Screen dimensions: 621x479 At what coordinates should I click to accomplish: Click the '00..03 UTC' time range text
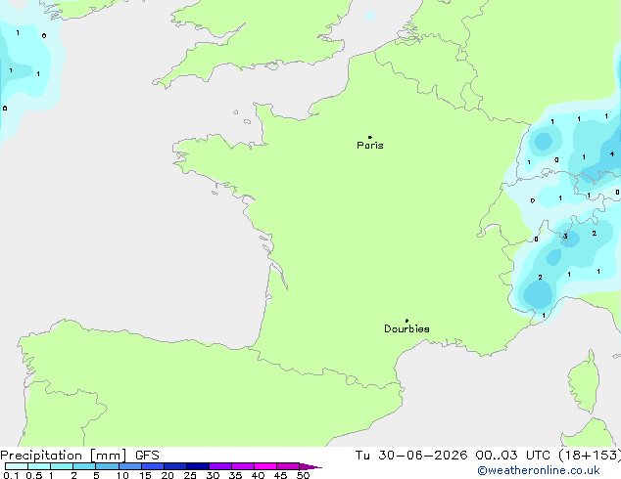(513, 456)
